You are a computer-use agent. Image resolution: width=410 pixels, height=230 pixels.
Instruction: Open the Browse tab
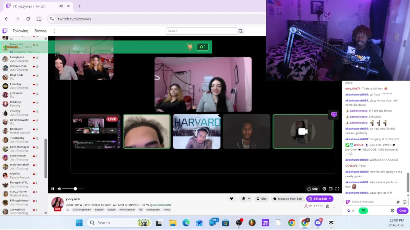click(40, 31)
